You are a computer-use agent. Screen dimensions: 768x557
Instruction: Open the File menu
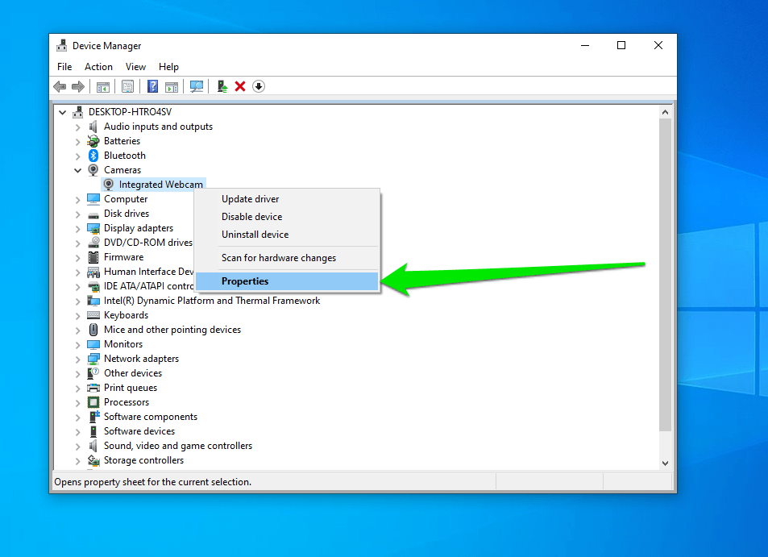pos(64,67)
